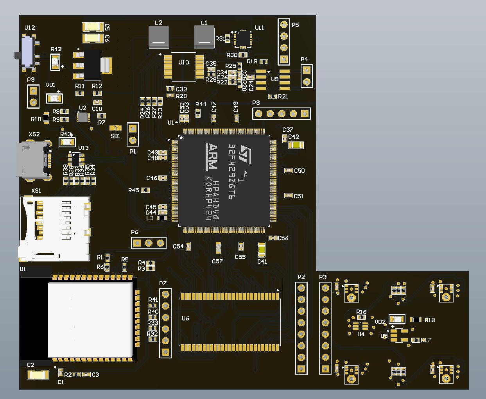Select the VD1 LED

(x=54, y=98)
